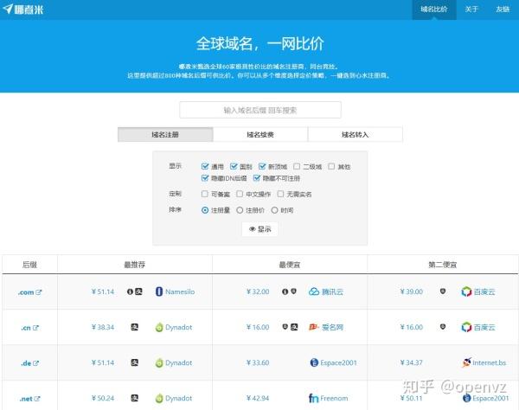Open the ¥42.94 price in the .net row
The image size is (519, 410).
pos(258,398)
